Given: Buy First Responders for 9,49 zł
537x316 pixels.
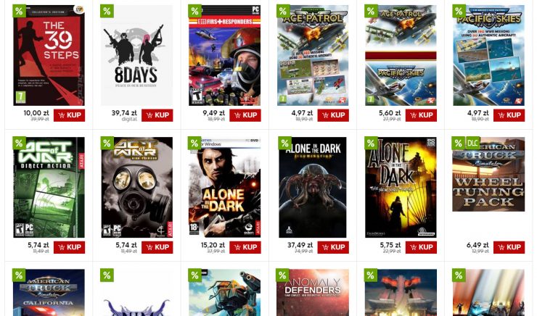Looking at the screenshot, I should tap(245, 115).
